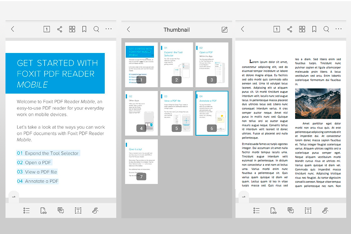Tap the edit pencil icon beside the Thumbnail title
Viewport: 351px width, 234px height.
pyautogui.click(x=224, y=30)
